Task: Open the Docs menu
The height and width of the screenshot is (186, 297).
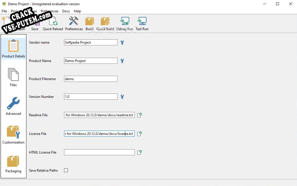Action: (66, 11)
